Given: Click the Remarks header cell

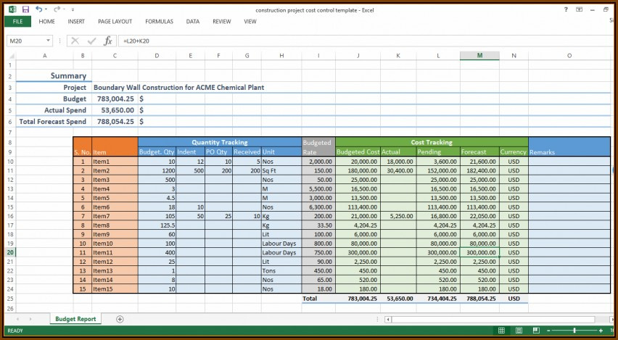Looking at the screenshot, I should 569,147.
